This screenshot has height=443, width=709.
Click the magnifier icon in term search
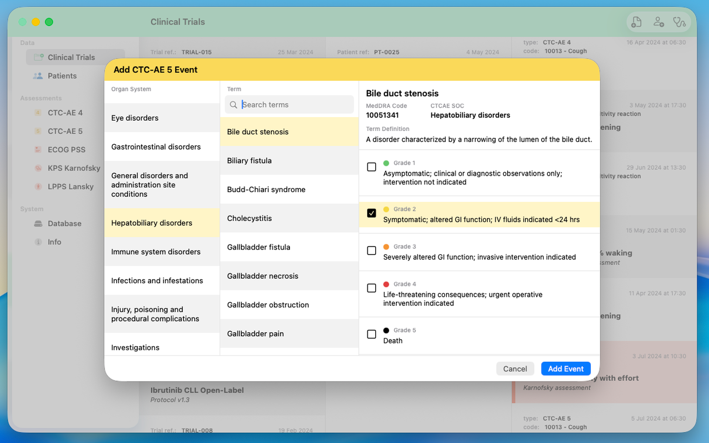(233, 105)
